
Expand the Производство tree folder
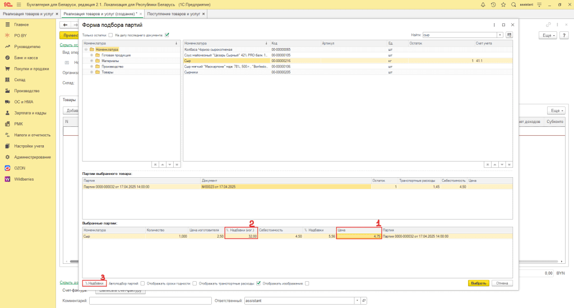pyautogui.click(x=91, y=67)
